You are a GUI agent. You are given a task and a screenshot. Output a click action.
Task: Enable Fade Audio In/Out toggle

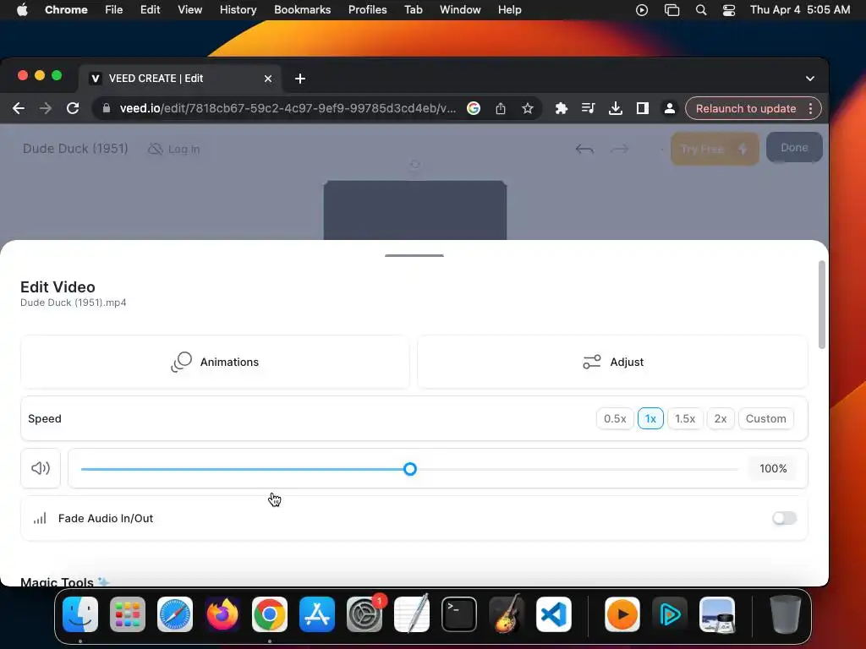(784, 518)
